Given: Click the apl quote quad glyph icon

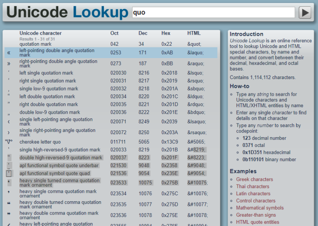Looking at the screenshot, I should point(9,173).
